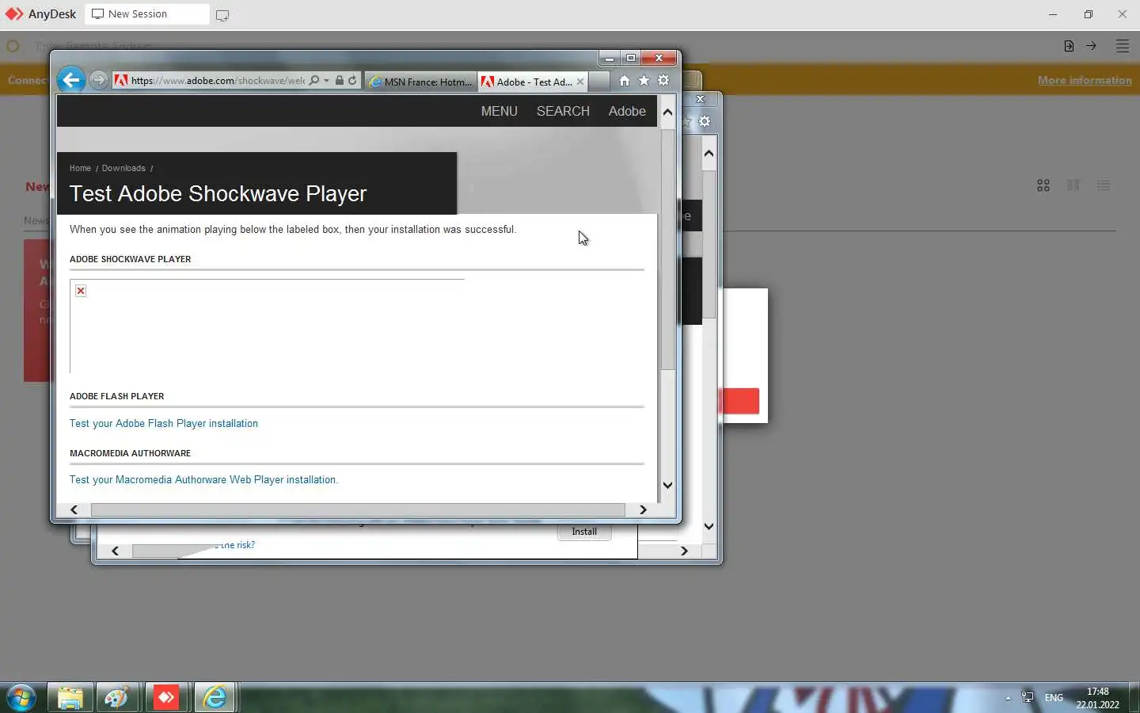Viewport: 1140px width, 713px height.
Task: Click the security lock icon in address bar
Action: tap(339, 81)
